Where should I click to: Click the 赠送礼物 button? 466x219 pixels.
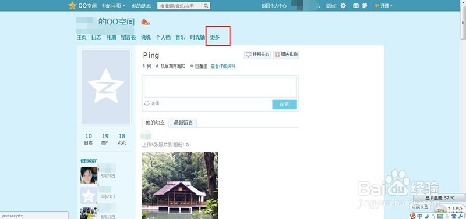coord(286,55)
